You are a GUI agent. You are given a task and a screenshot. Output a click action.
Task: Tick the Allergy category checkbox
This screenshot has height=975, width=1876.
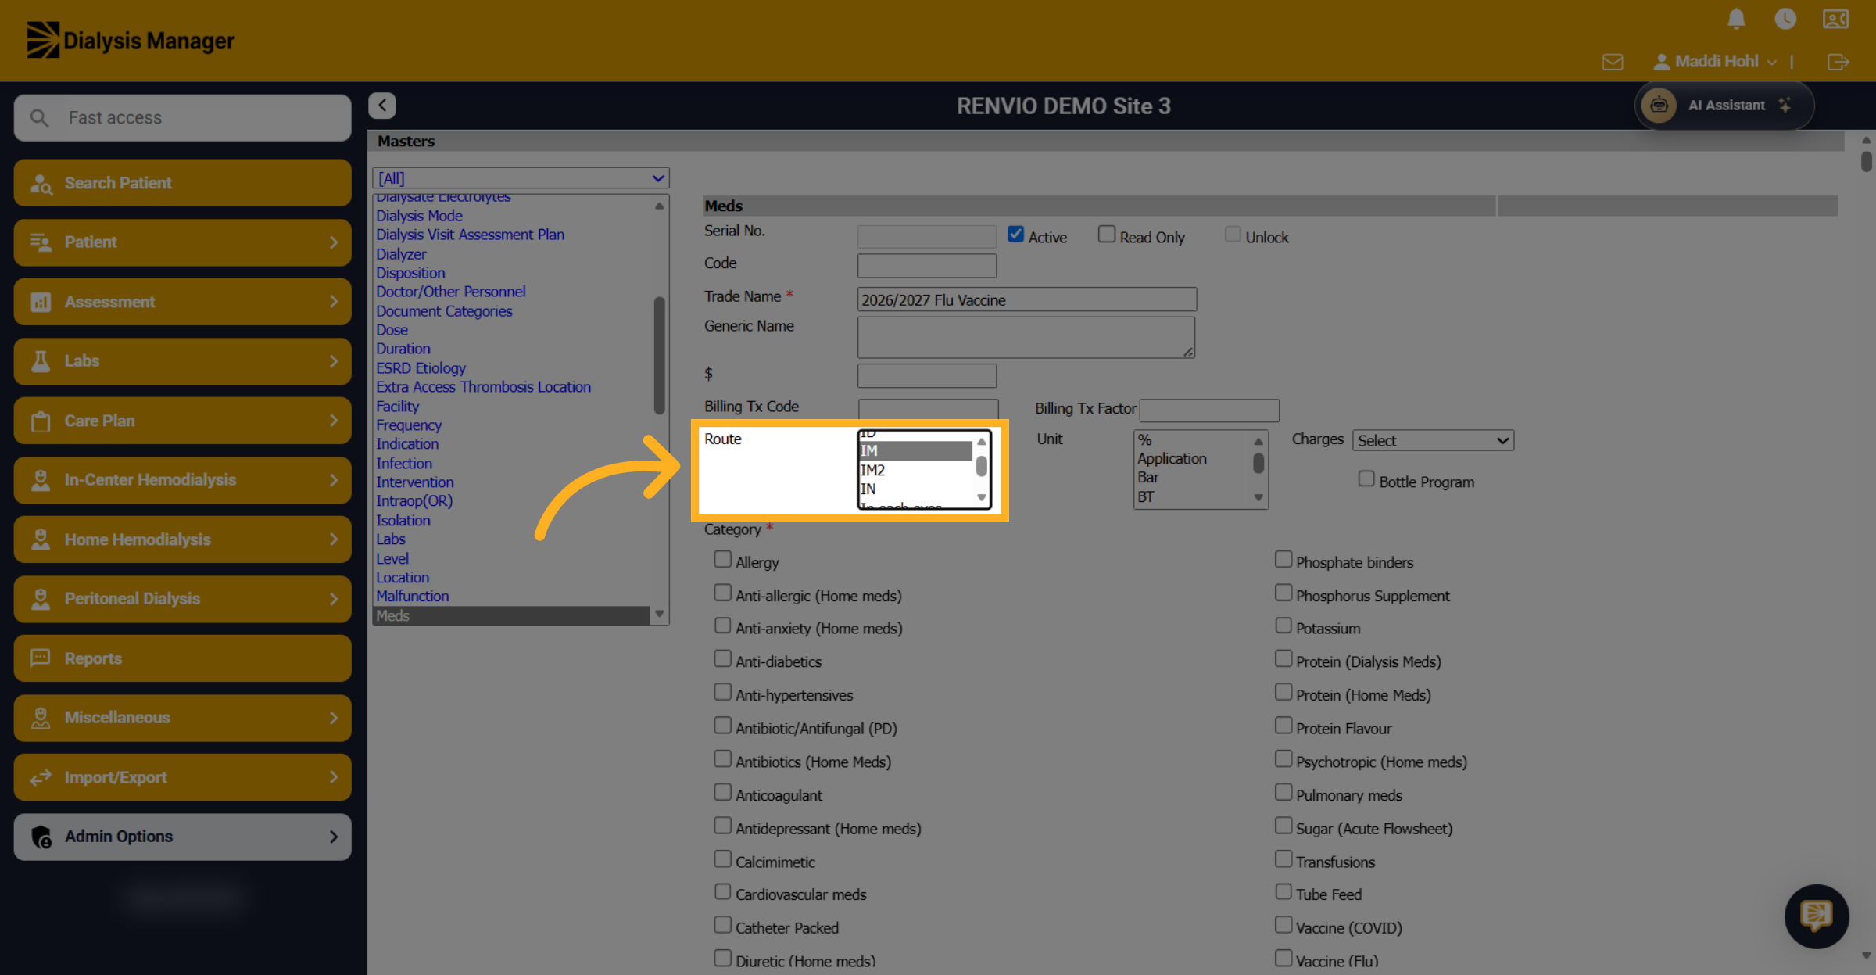(723, 560)
